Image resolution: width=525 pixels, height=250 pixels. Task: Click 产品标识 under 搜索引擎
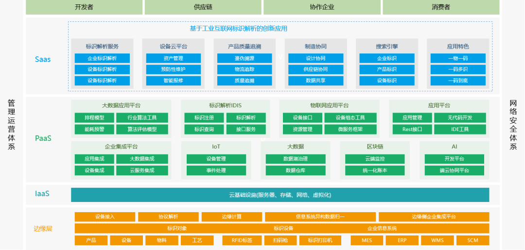click(x=387, y=69)
